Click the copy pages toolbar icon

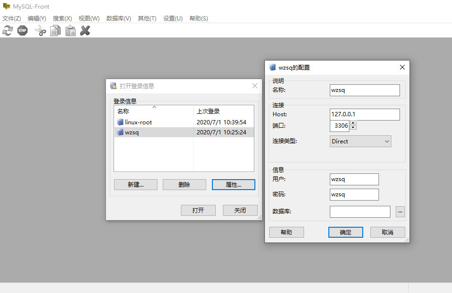point(55,30)
